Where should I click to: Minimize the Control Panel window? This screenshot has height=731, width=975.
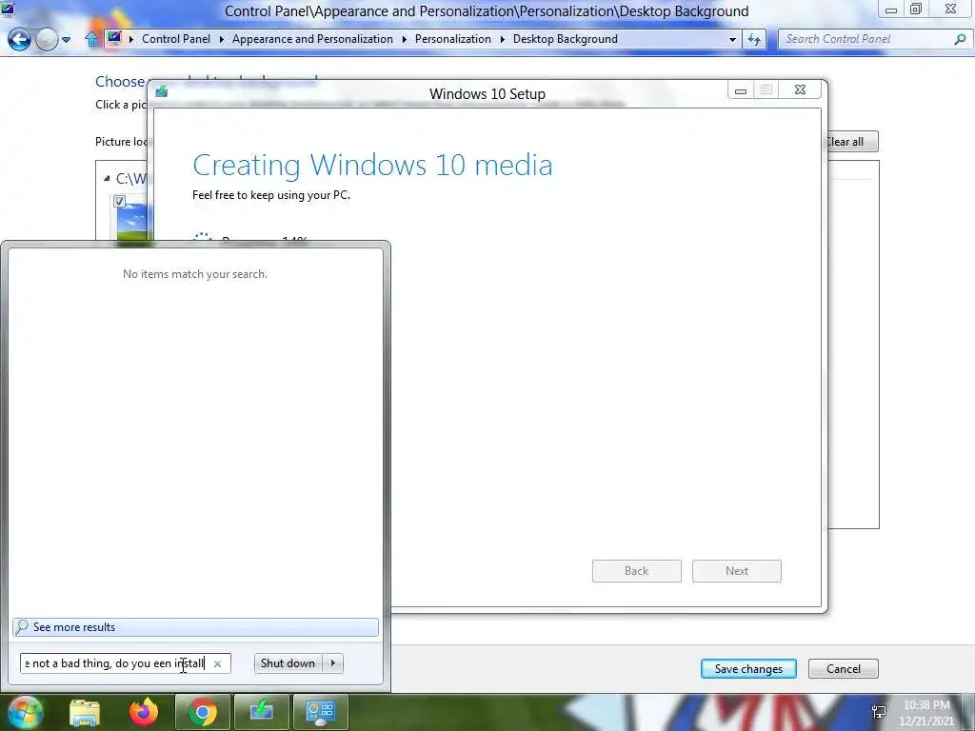coord(891,10)
